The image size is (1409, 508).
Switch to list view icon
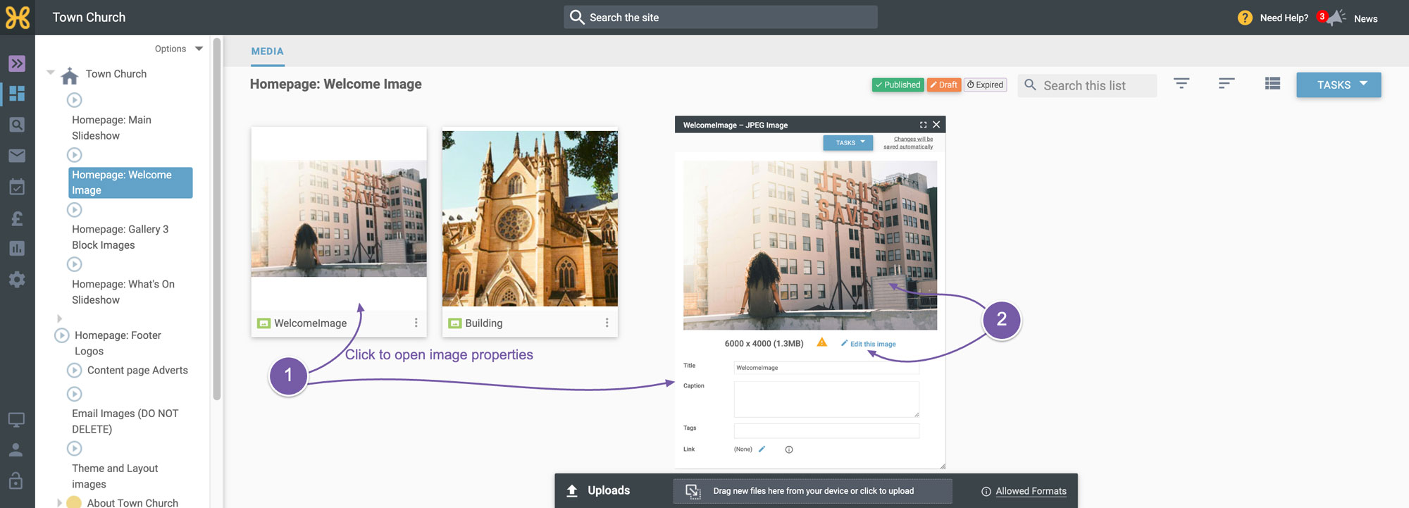click(x=1272, y=84)
